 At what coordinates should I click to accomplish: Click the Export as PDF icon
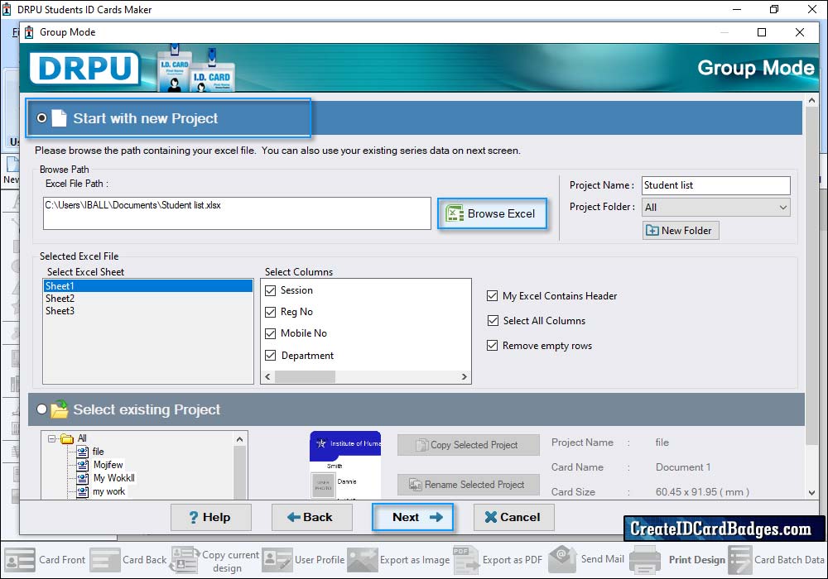[x=465, y=559]
